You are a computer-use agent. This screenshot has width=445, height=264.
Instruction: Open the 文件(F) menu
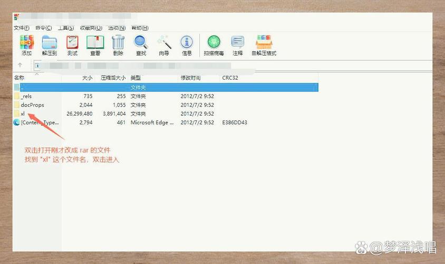pos(22,28)
